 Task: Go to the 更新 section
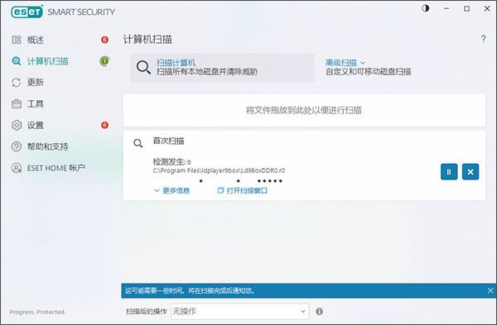pyautogui.click(x=35, y=82)
